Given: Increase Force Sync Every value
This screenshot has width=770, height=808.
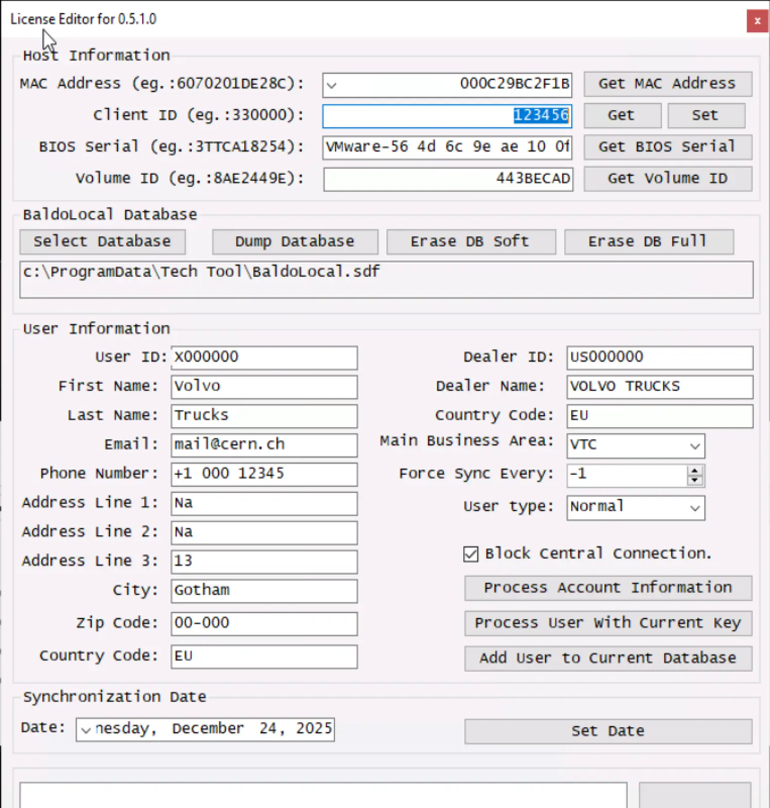Looking at the screenshot, I should 695,471.
